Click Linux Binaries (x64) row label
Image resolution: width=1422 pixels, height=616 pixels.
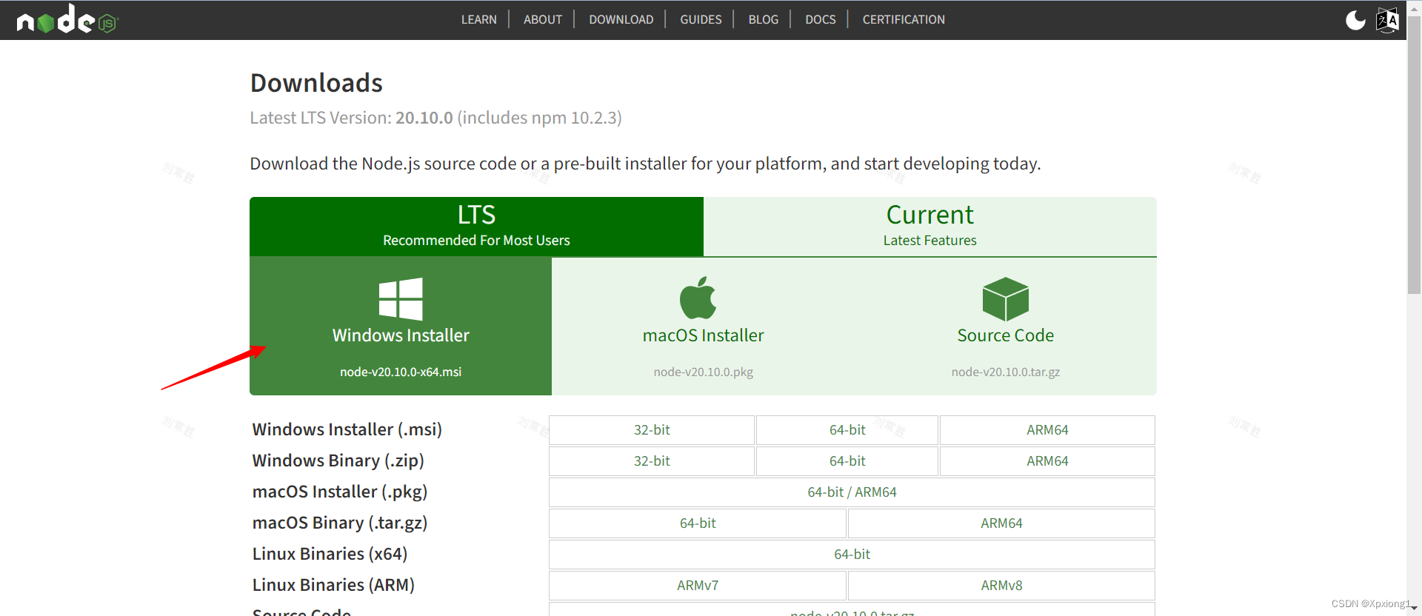330,554
